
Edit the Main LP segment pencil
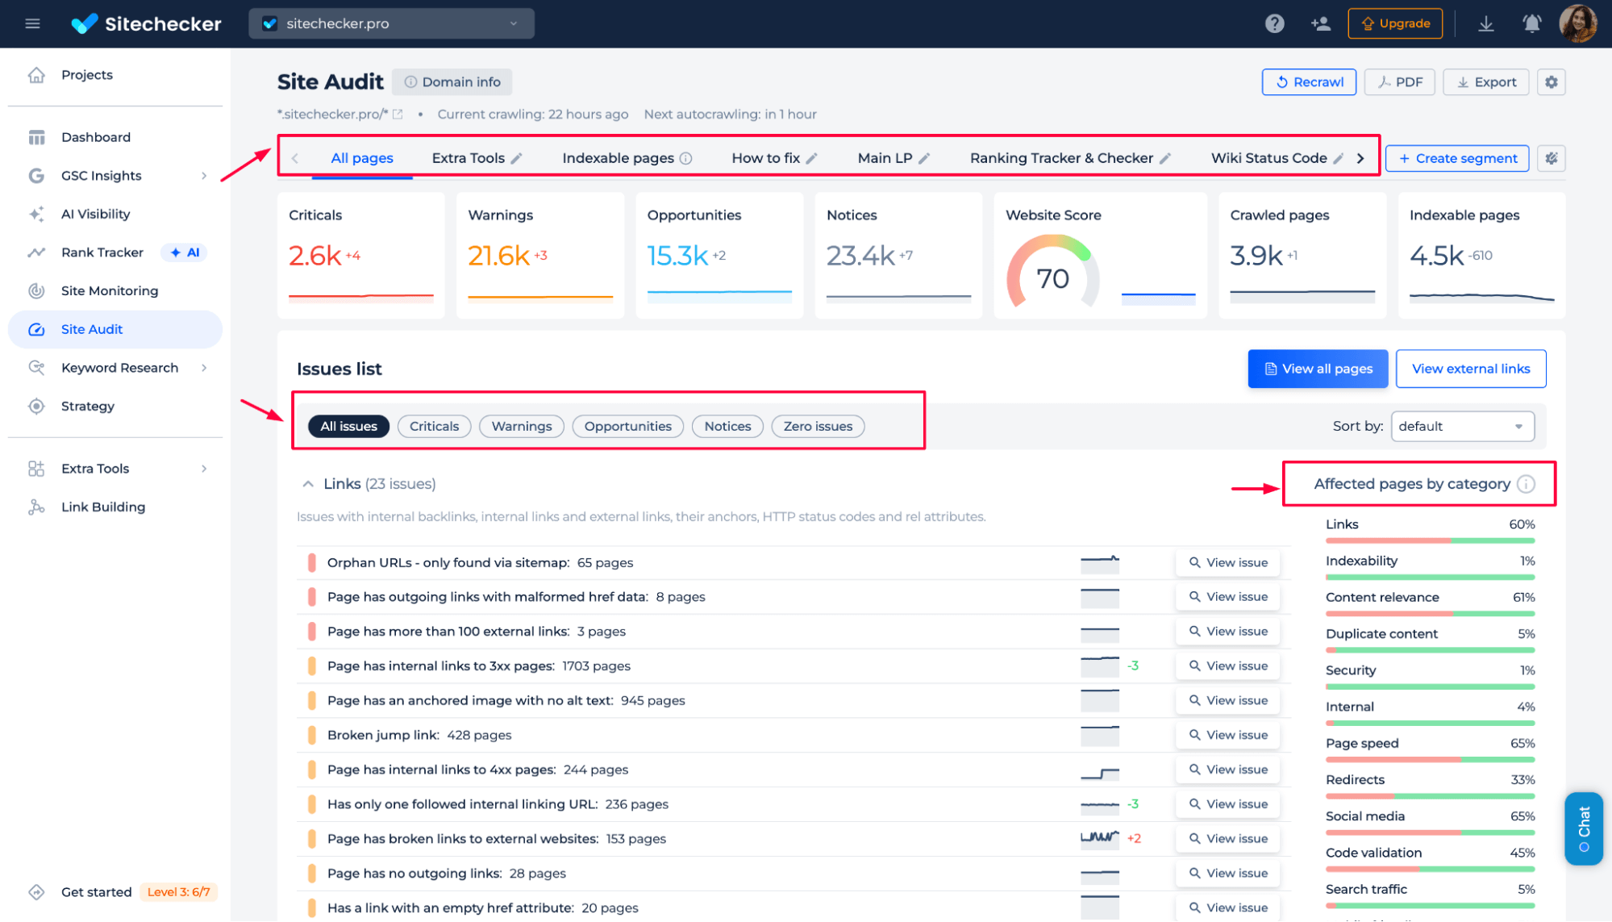coord(924,158)
